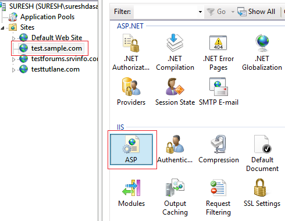The width and height of the screenshot is (285, 221).
Task: Open the Modules feature
Action: [x=131, y=193]
